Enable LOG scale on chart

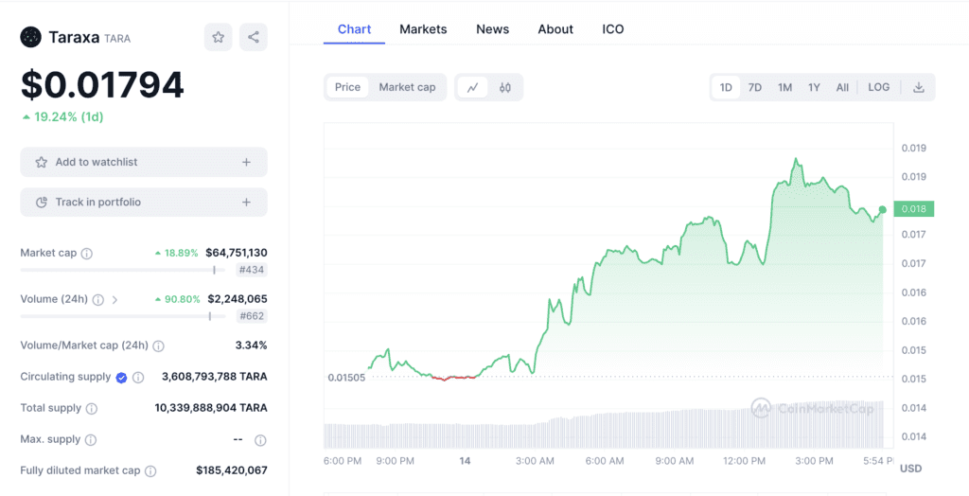878,87
